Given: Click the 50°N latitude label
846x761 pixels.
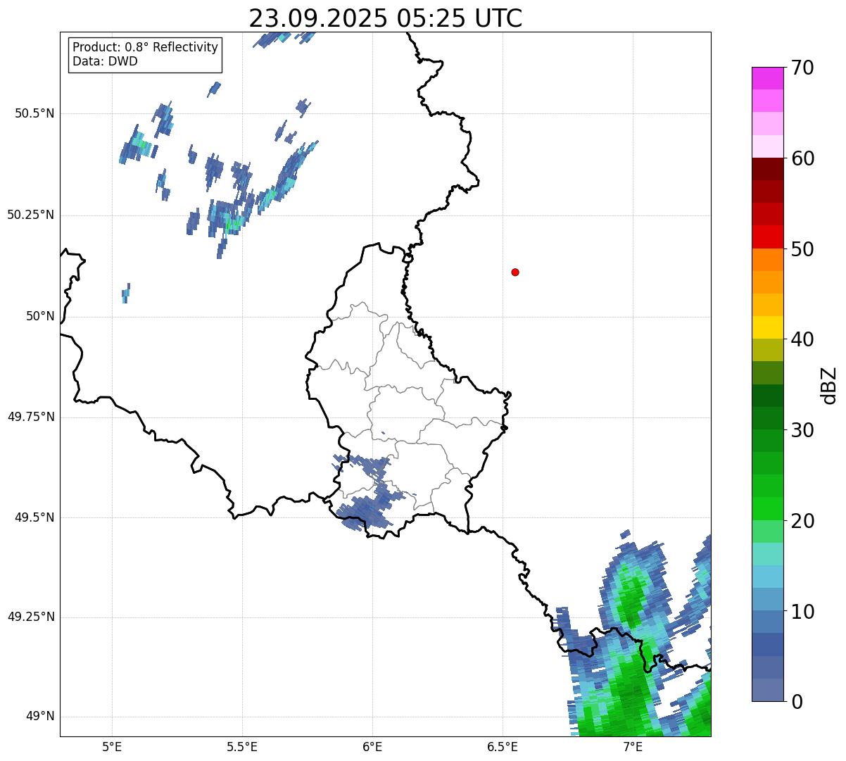Looking at the screenshot, I should 40,316.
